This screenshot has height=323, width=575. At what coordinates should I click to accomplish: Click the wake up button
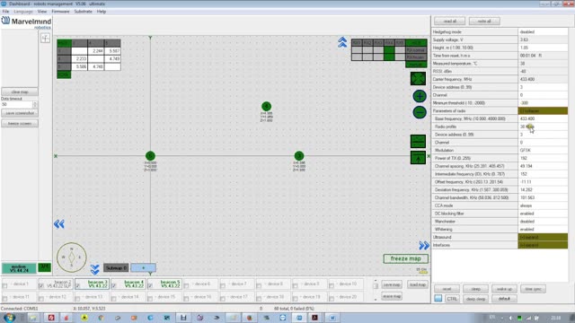[x=504, y=289]
